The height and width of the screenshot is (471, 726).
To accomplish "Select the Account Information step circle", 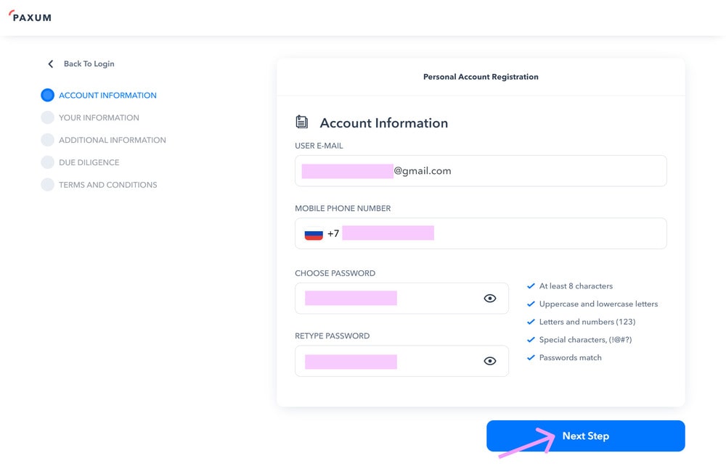I will click(48, 95).
